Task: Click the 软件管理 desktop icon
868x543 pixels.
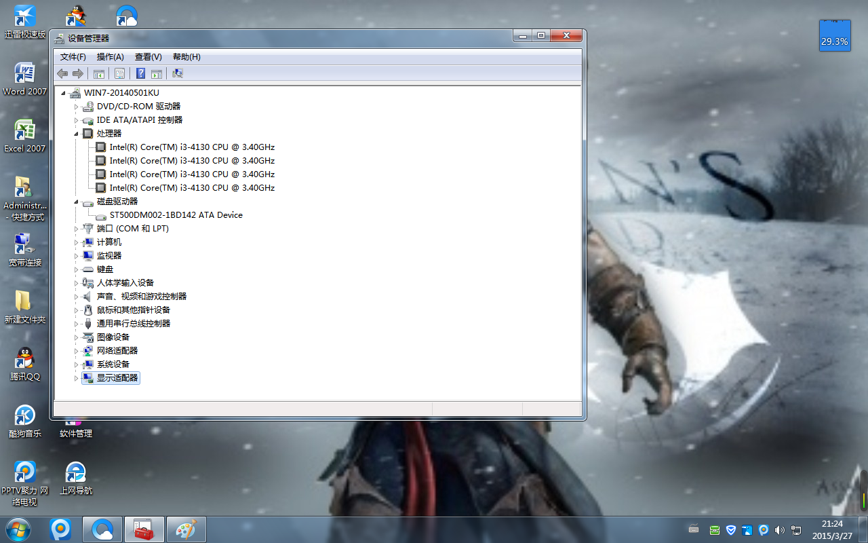Action: point(76,429)
